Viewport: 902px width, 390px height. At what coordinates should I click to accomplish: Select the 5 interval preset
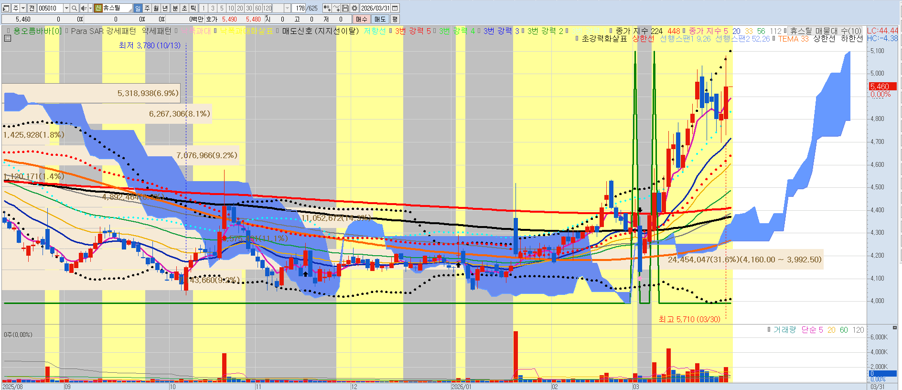coord(222,8)
